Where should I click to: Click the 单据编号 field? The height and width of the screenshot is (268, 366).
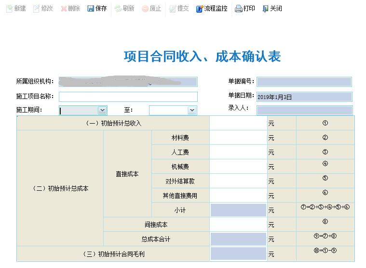pos(304,82)
